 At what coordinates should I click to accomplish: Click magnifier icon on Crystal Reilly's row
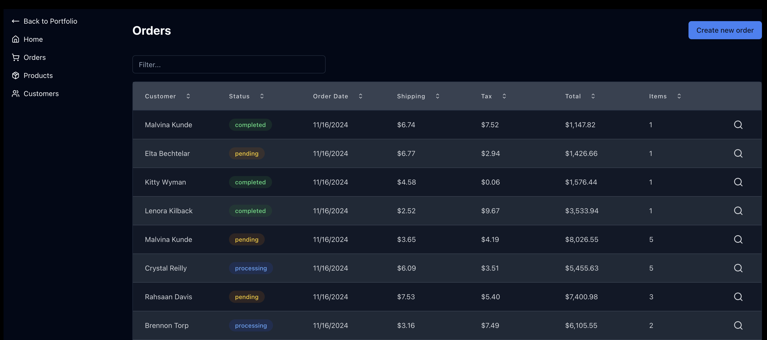pyautogui.click(x=738, y=268)
